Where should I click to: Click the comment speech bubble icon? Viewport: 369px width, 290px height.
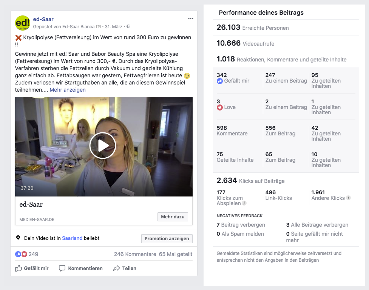(62, 268)
